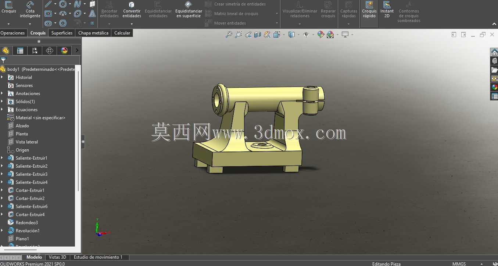Select the sketch Text tool

pyautogui.click(x=92, y=14)
